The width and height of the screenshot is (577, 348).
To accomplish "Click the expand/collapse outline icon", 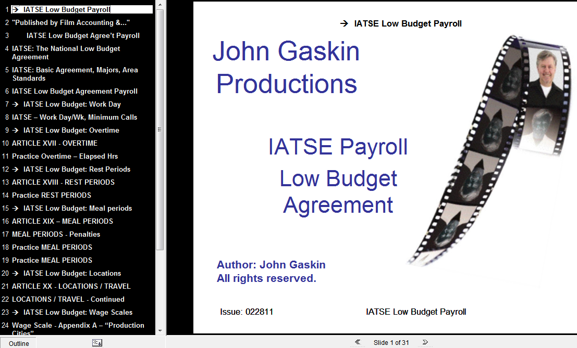I will (x=97, y=343).
